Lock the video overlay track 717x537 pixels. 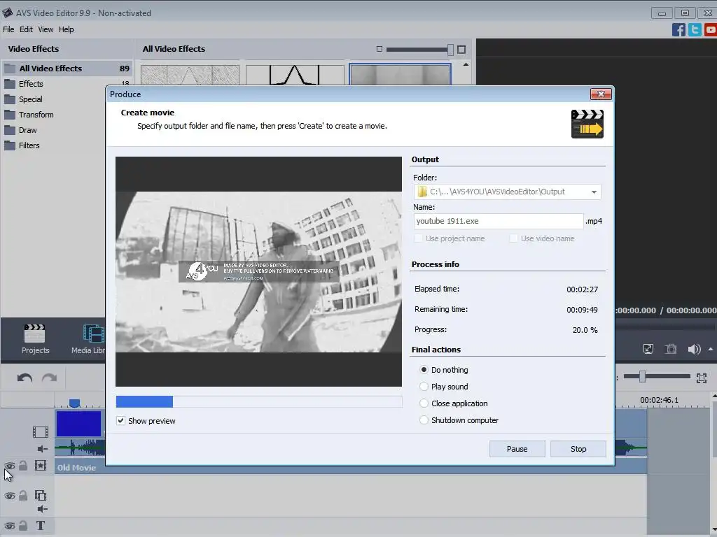point(23,496)
